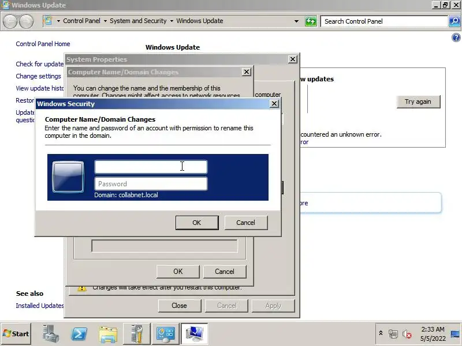Close the System Properties window with X
Viewport: 462px width, 346px height.
(292, 59)
